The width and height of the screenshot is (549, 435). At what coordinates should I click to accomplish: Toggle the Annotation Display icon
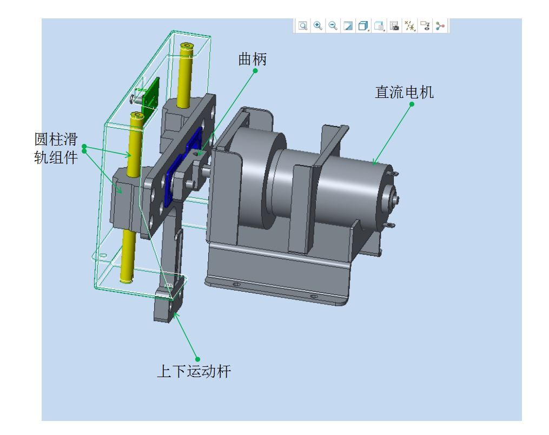(426, 25)
